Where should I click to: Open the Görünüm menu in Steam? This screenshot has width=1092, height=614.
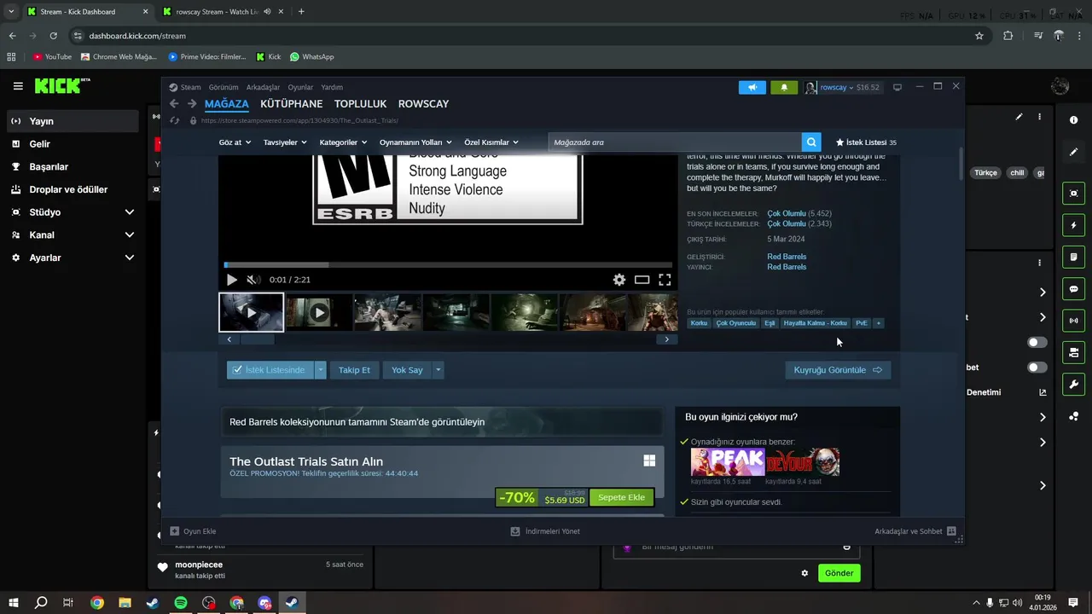(224, 87)
